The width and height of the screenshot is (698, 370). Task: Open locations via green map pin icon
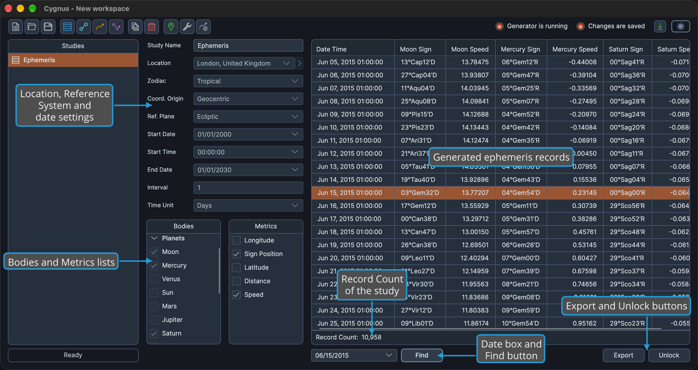click(171, 27)
